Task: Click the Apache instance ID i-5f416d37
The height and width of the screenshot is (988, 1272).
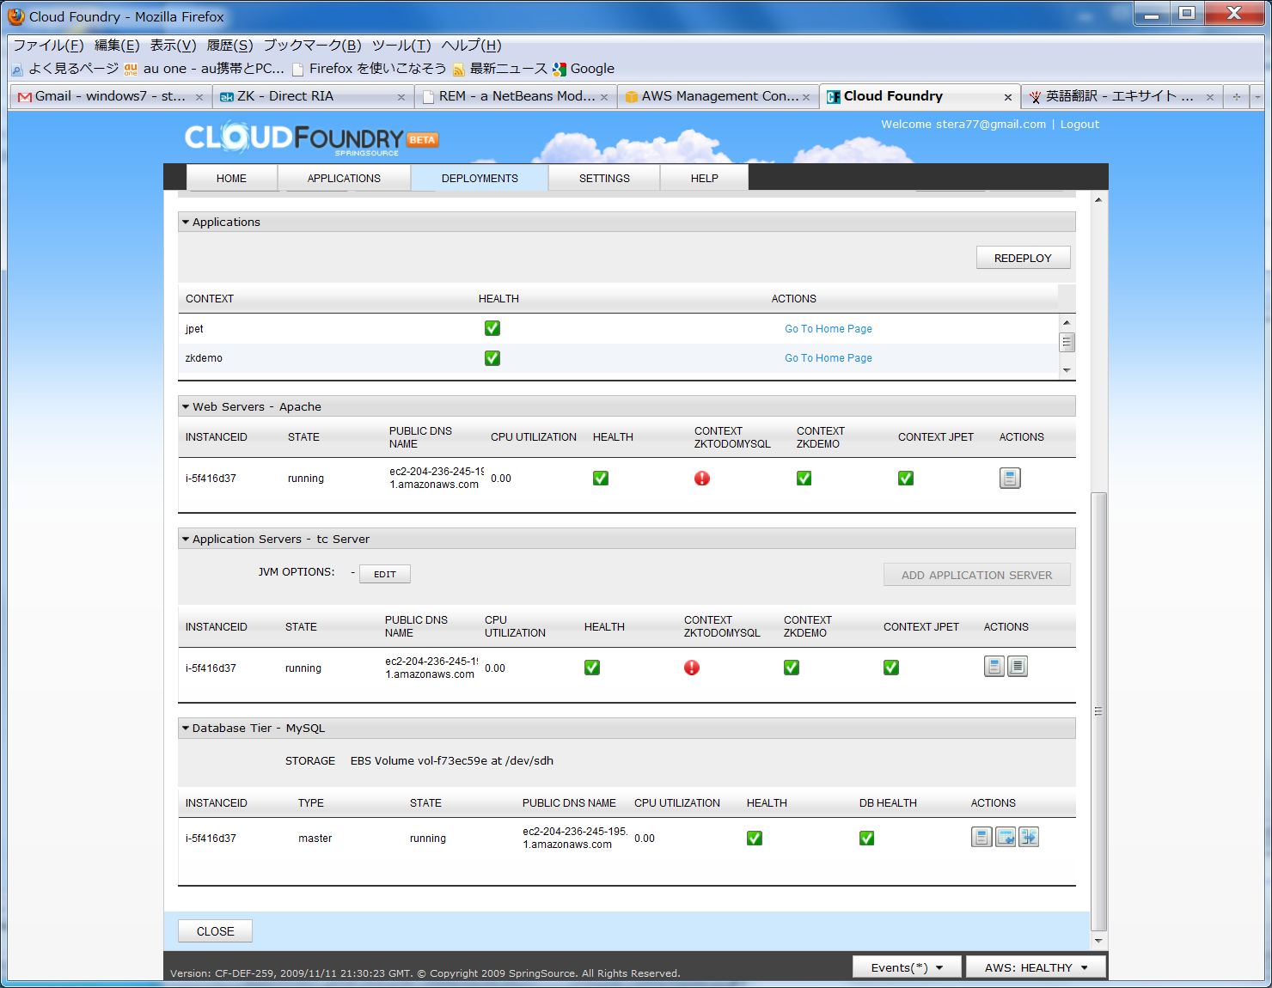Action: pos(211,479)
